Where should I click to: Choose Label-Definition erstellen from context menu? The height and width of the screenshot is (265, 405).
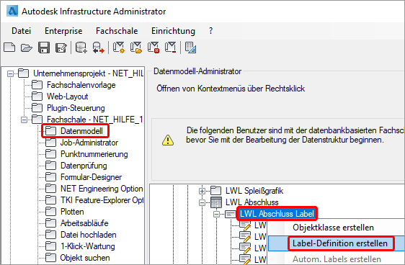[x=340, y=243]
